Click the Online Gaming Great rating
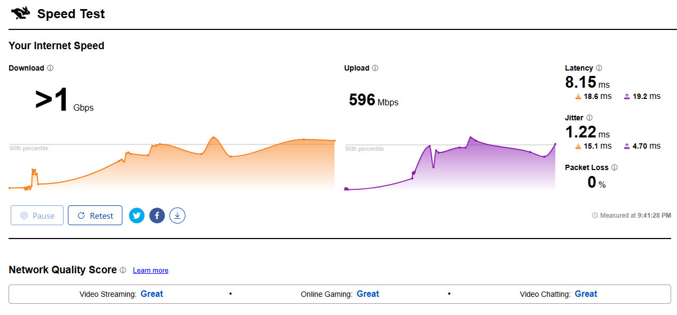The width and height of the screenshot is (677, 315). 368,294
